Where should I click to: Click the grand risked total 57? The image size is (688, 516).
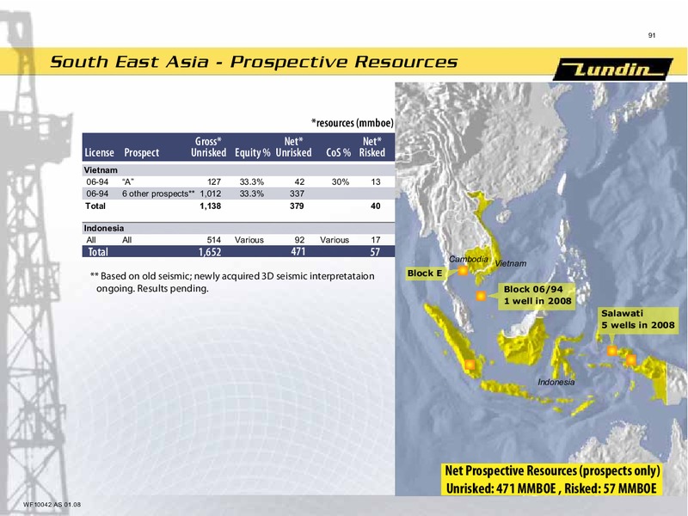click(x=375, y=251)
